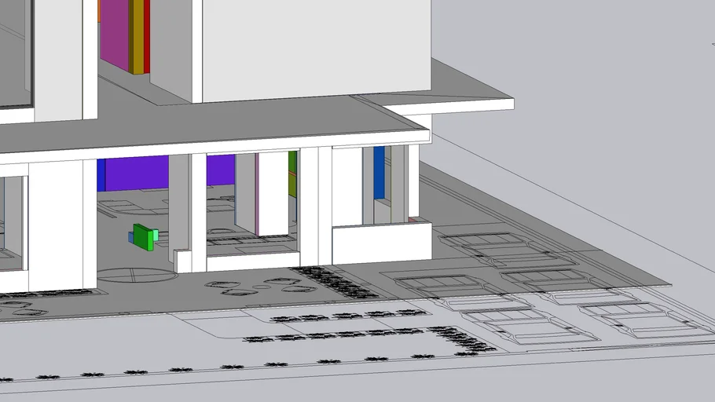
Task: Click the small blue piece beside green block
Action: [x=130, y=236]
